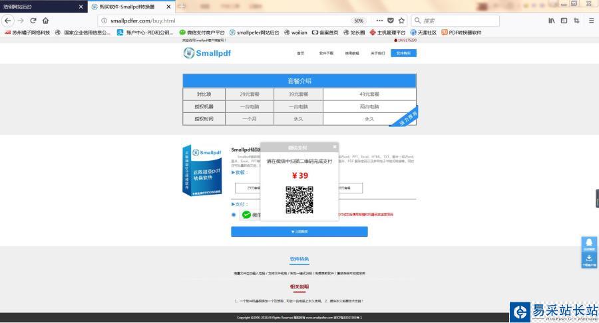Screen dimensions: 599x323
Task: Click the 49元套餐 table cell
Action: (369, 94)
